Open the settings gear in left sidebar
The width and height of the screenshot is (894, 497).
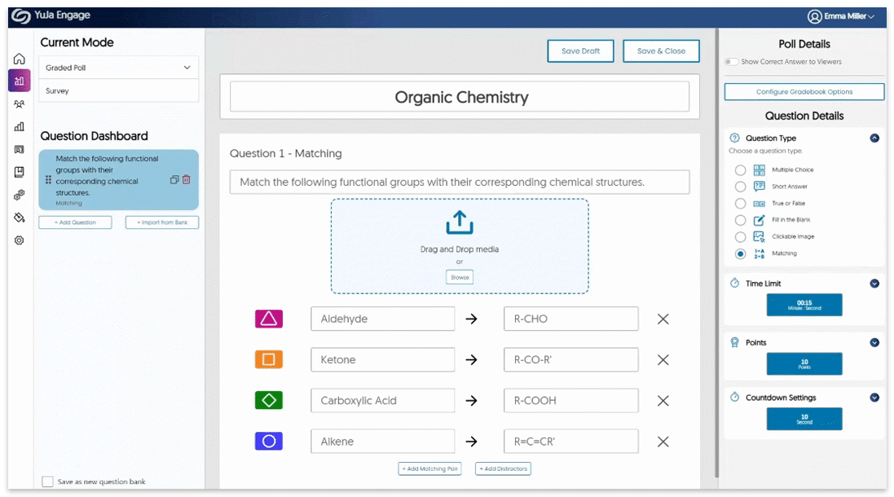20,240
